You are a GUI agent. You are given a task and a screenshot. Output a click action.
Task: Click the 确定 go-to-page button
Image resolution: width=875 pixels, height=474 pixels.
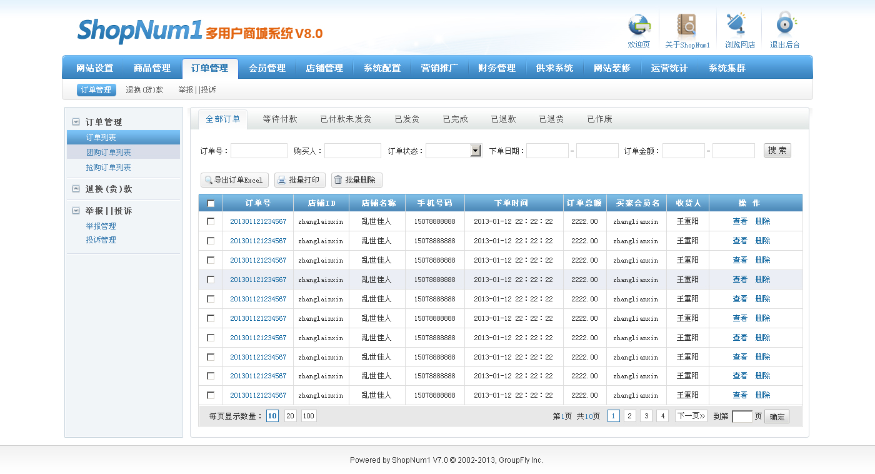pyautogui.click(x=777, y=416)
